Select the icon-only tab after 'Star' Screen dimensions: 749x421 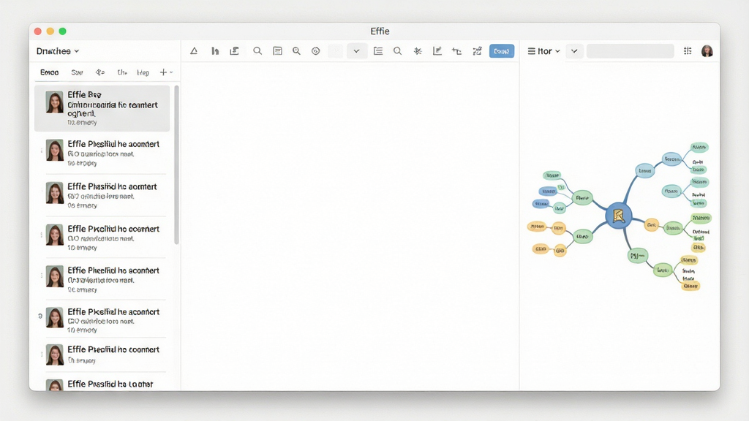[x=99, y=72]
